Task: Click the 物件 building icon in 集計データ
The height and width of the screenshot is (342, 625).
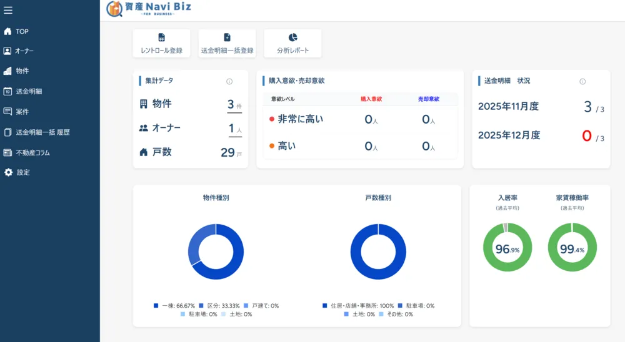Action: click(x=144, y=104)
